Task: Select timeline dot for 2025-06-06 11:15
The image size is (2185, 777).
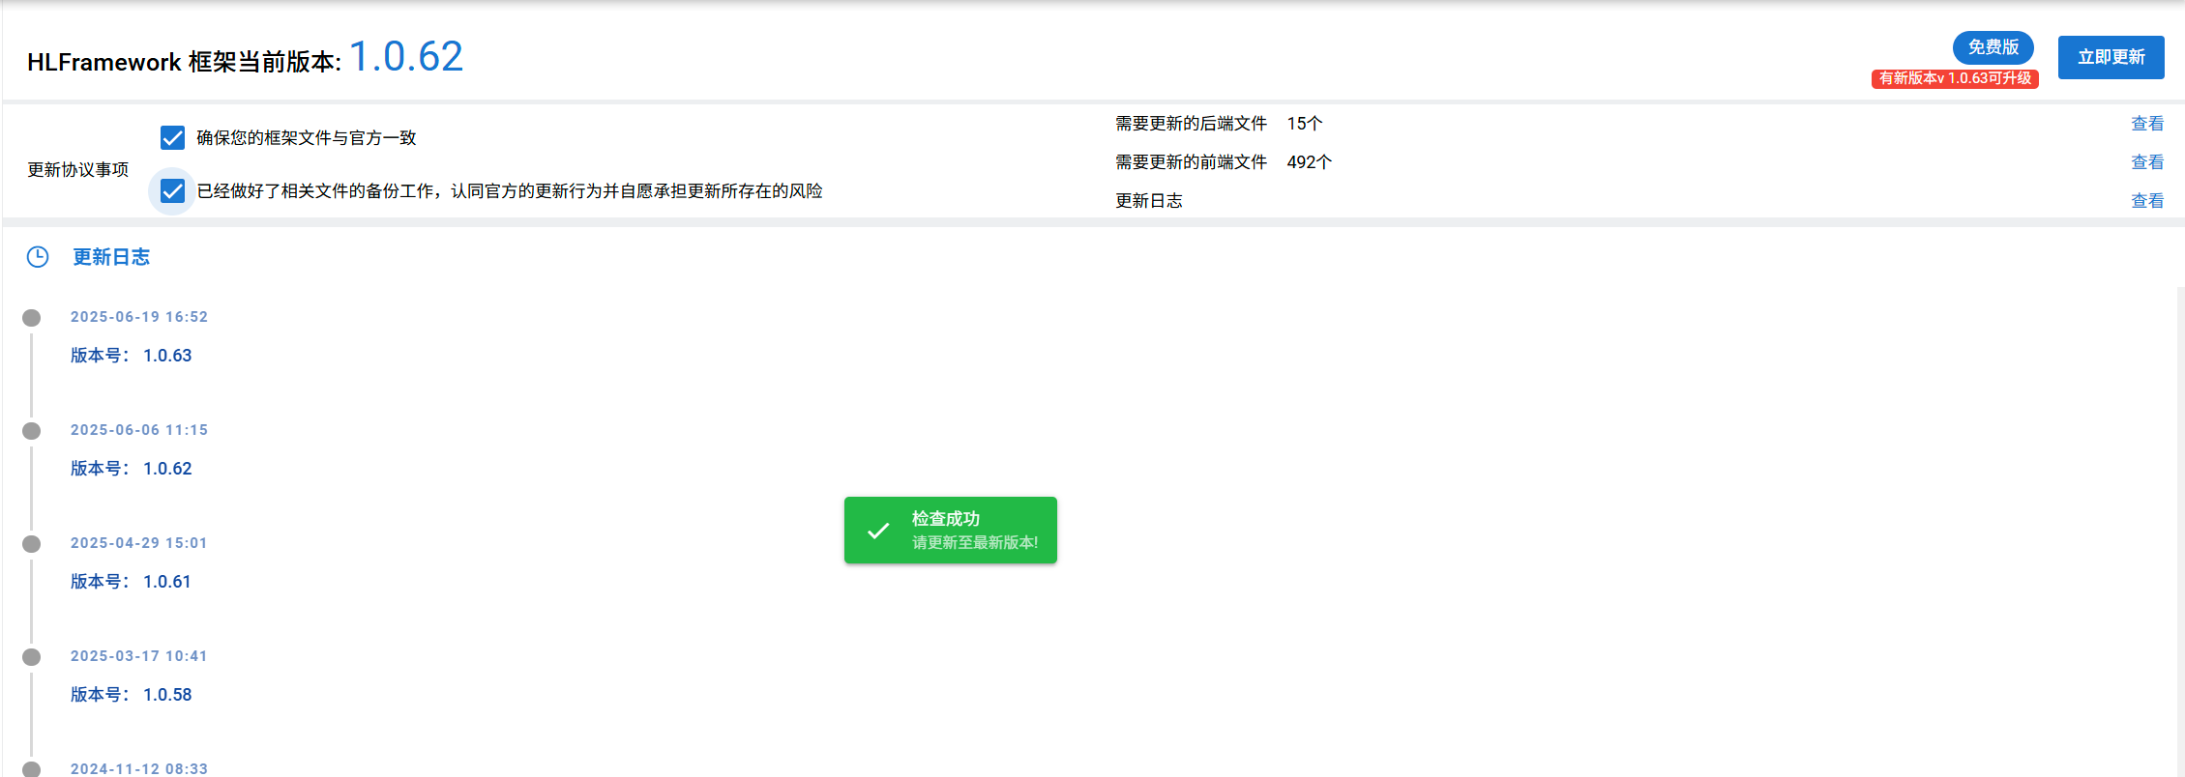Action: click(32, 431)
